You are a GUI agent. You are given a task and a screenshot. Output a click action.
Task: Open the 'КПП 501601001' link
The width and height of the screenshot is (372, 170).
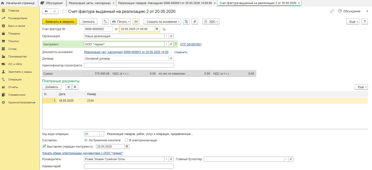pyautogui.click(x=191, y=44)
